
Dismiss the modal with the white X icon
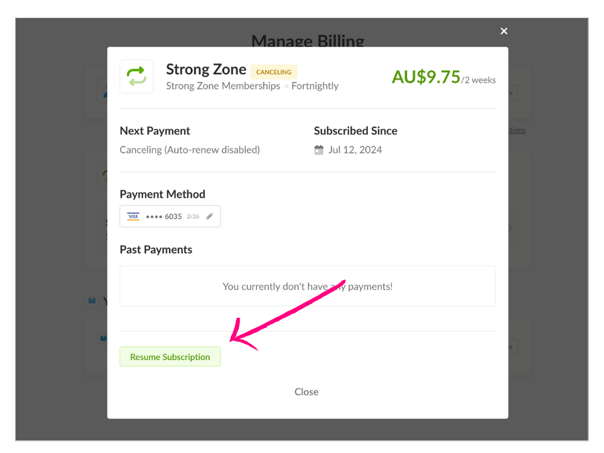[504, 31]
